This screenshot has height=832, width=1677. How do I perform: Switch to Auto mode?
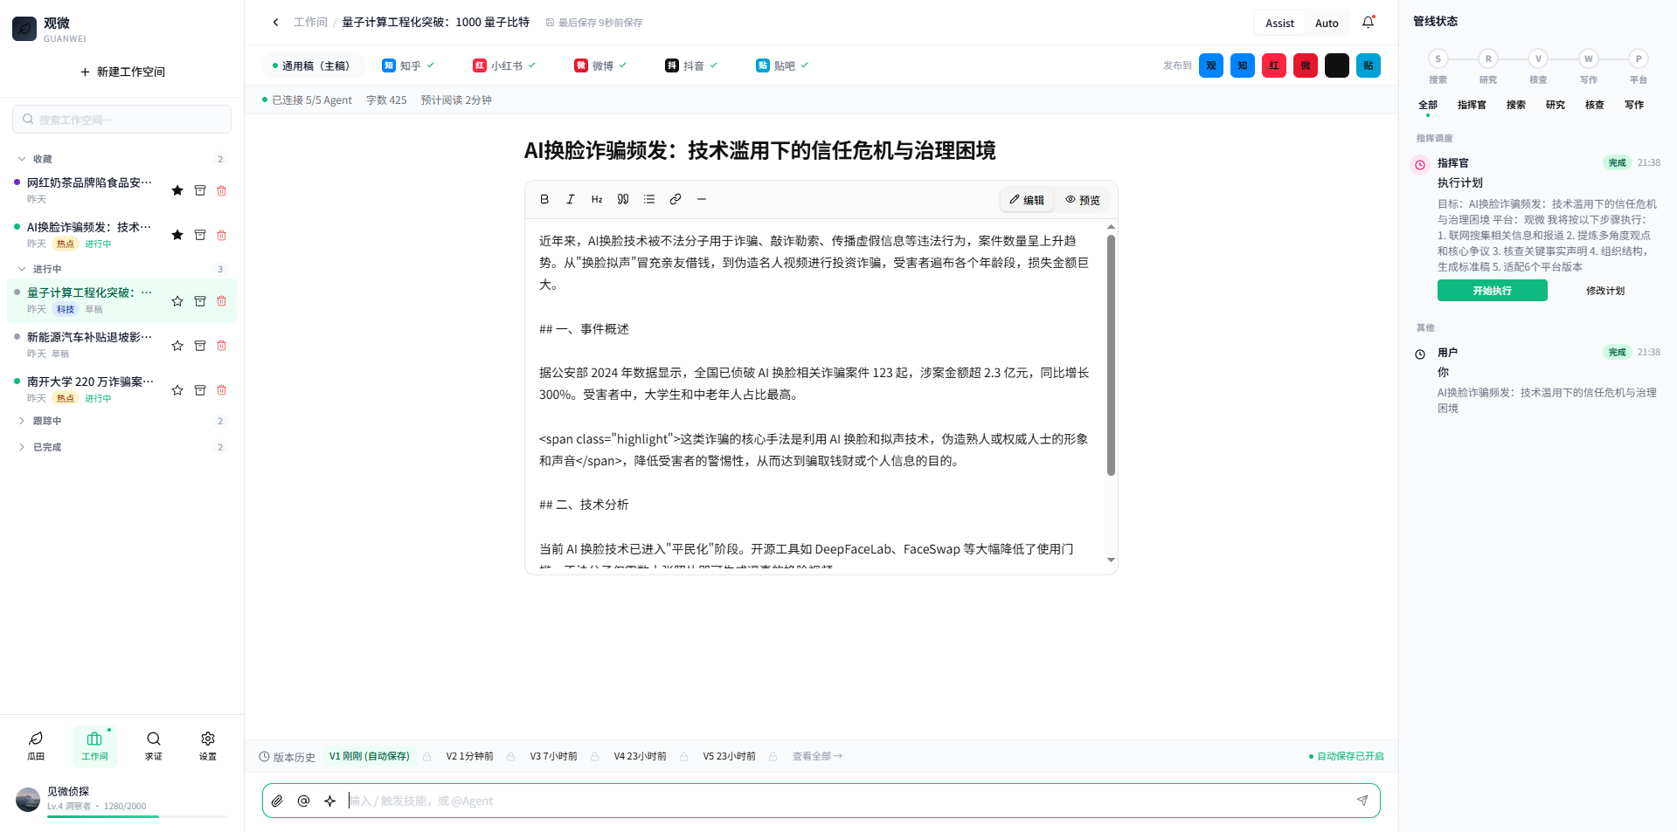click(1327, 23)
